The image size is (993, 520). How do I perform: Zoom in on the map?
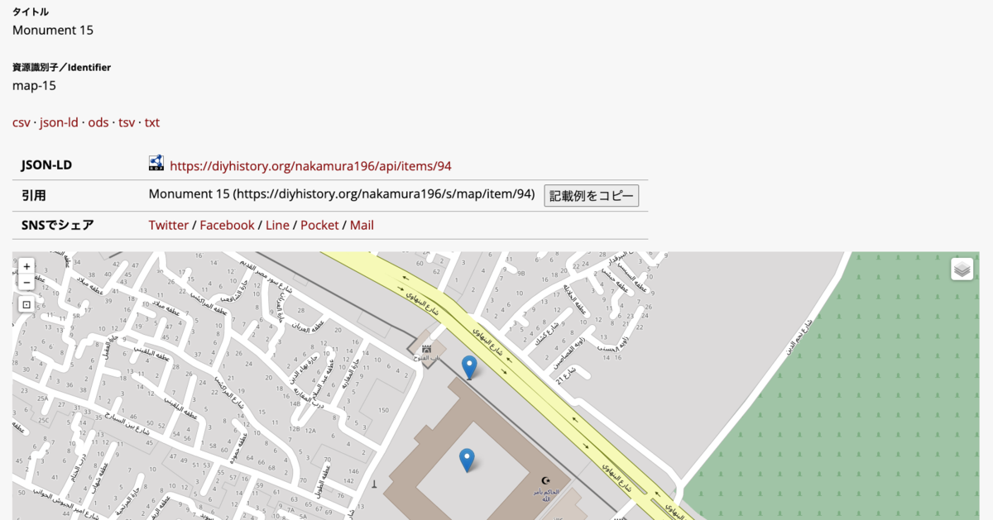26,266
